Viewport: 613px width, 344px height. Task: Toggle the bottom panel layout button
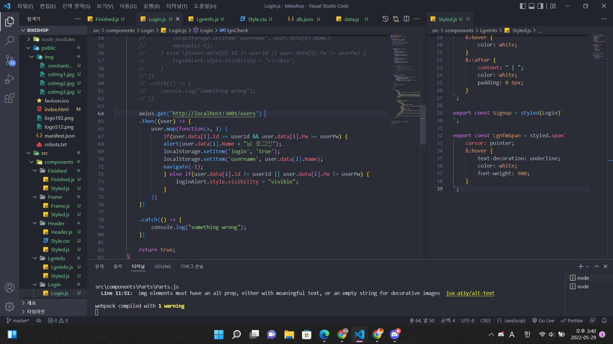(x=532, y=6)
